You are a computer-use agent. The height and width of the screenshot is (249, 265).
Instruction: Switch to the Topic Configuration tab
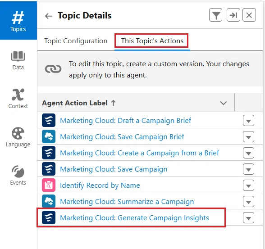tap(76, 41)
